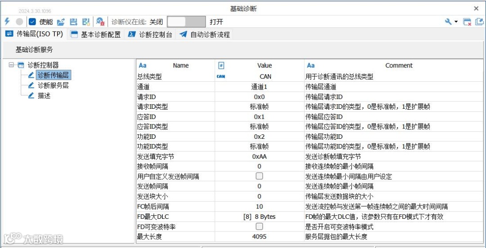
Task: Switch to the 传输层(ISO TP) tab
Action: [34, 34]
